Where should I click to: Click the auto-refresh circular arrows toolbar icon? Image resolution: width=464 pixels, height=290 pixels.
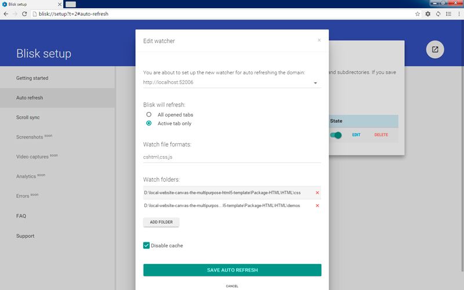point(438,14)
